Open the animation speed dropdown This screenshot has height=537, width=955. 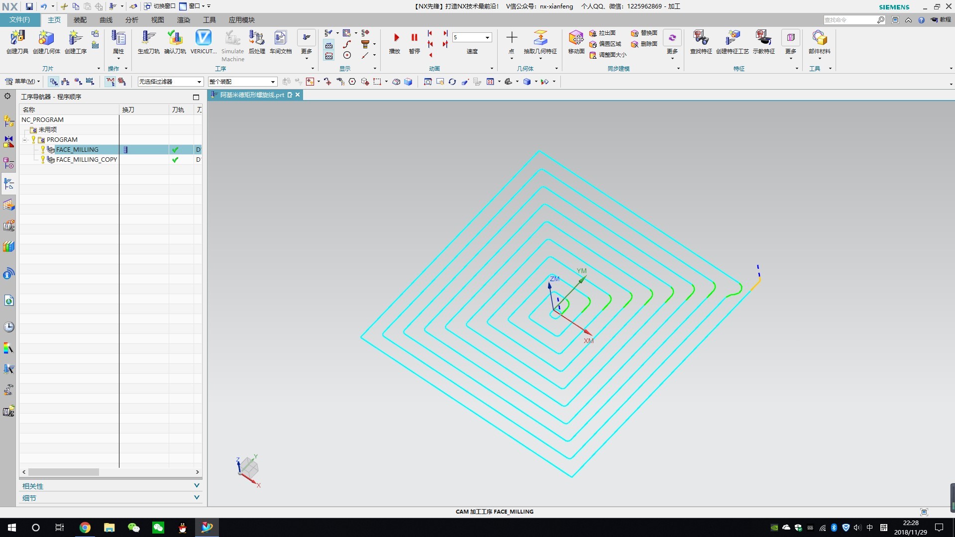[x=487, y=37]
